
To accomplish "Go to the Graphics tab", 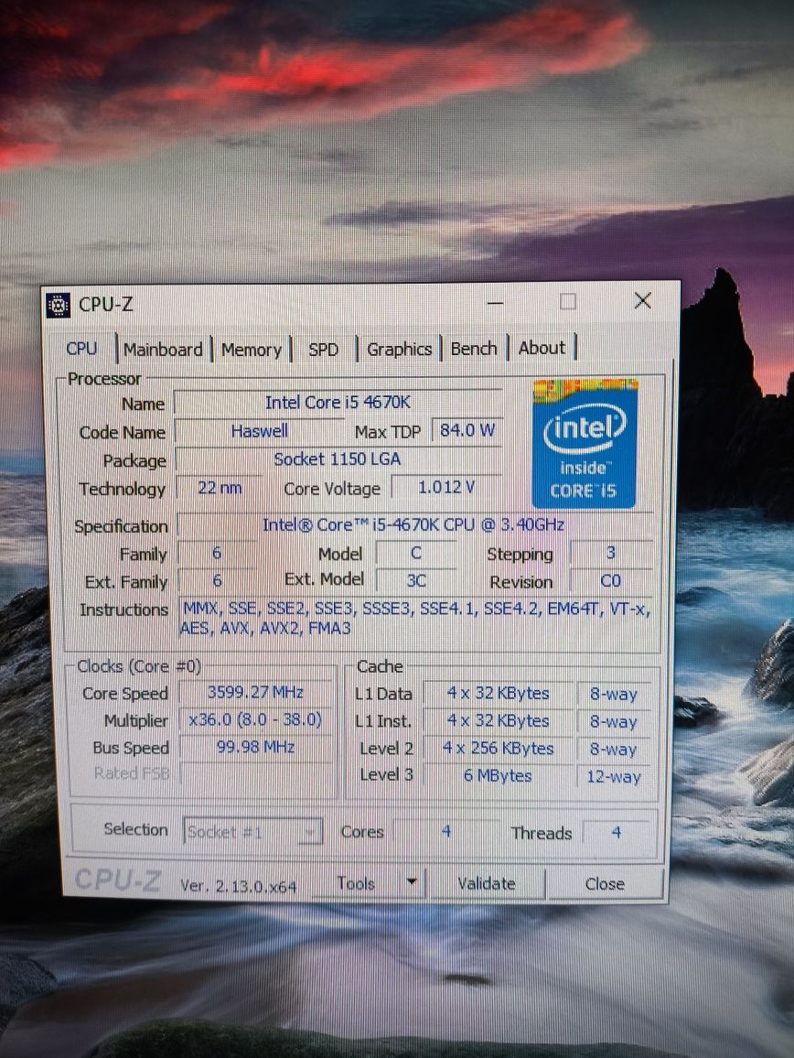I will 399,349.
